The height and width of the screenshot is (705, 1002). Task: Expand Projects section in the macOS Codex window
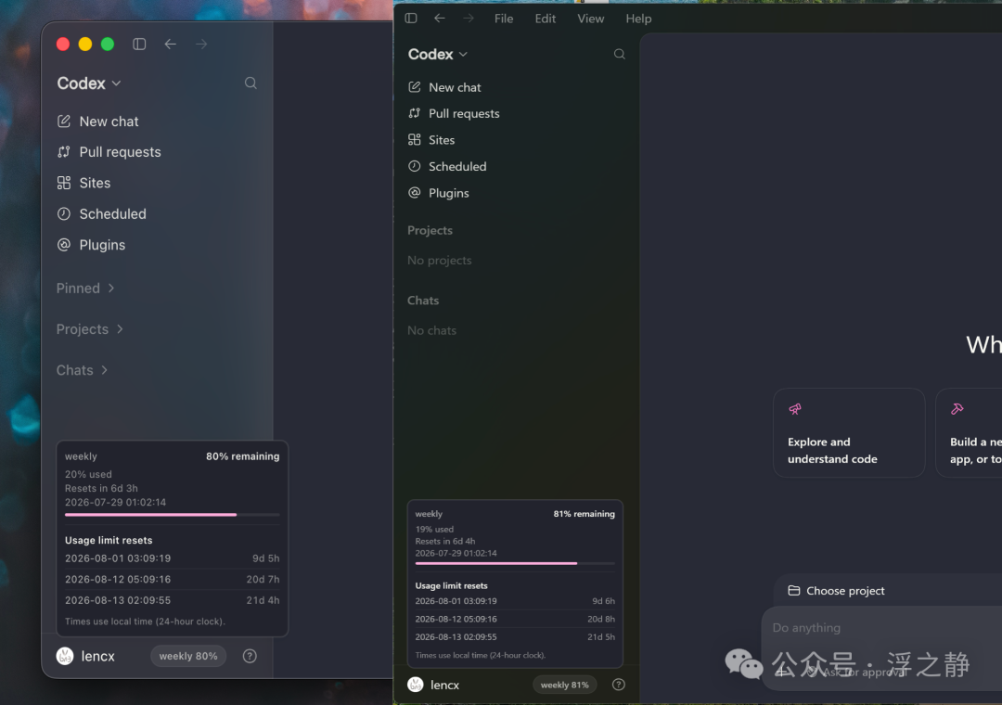pyautogui.click(x=90, y=329)
